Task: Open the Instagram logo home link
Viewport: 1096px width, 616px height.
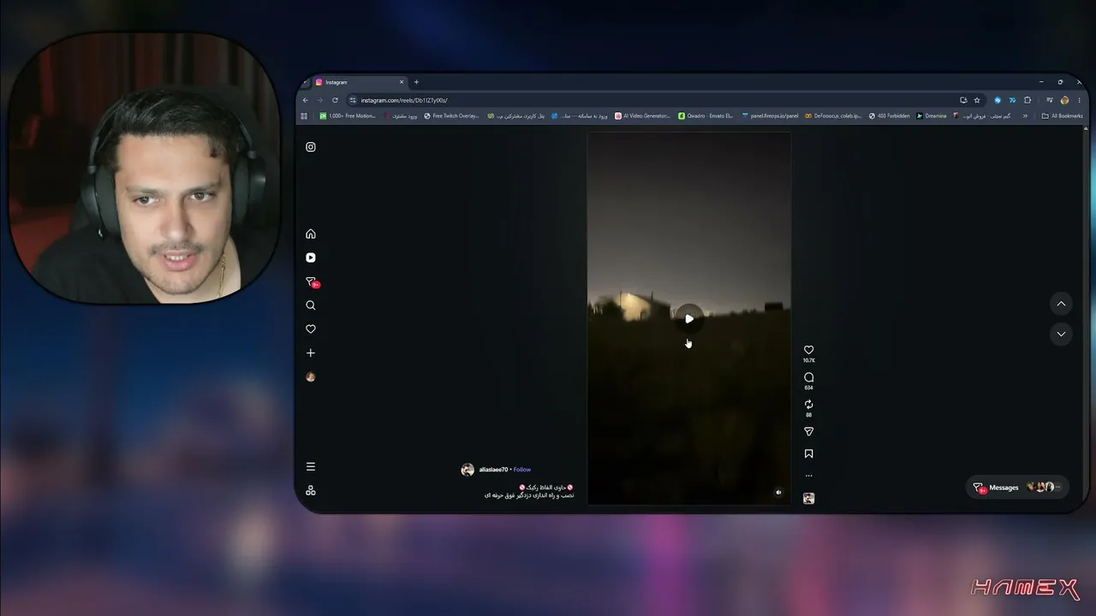Action: coord(311,147)
